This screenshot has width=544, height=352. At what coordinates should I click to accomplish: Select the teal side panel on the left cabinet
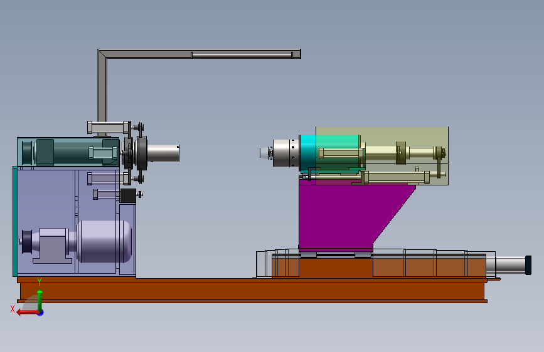pyautogui.click(x=15, y=221)
